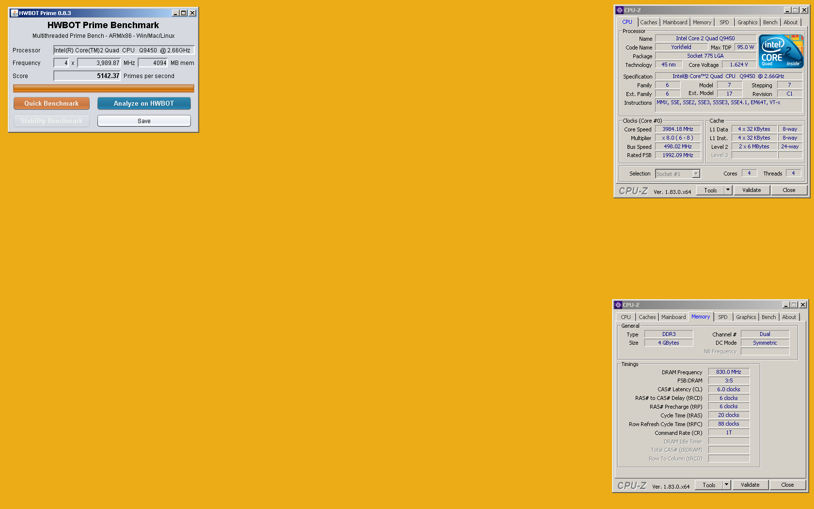Switch to CPU tab in bottom CPU-Z window
This screenshot has height=509, width=814.
tap(626, 317)
